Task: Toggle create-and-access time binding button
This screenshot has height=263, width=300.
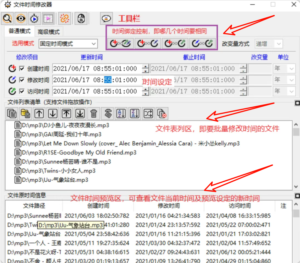Action: tap(175, 44)
